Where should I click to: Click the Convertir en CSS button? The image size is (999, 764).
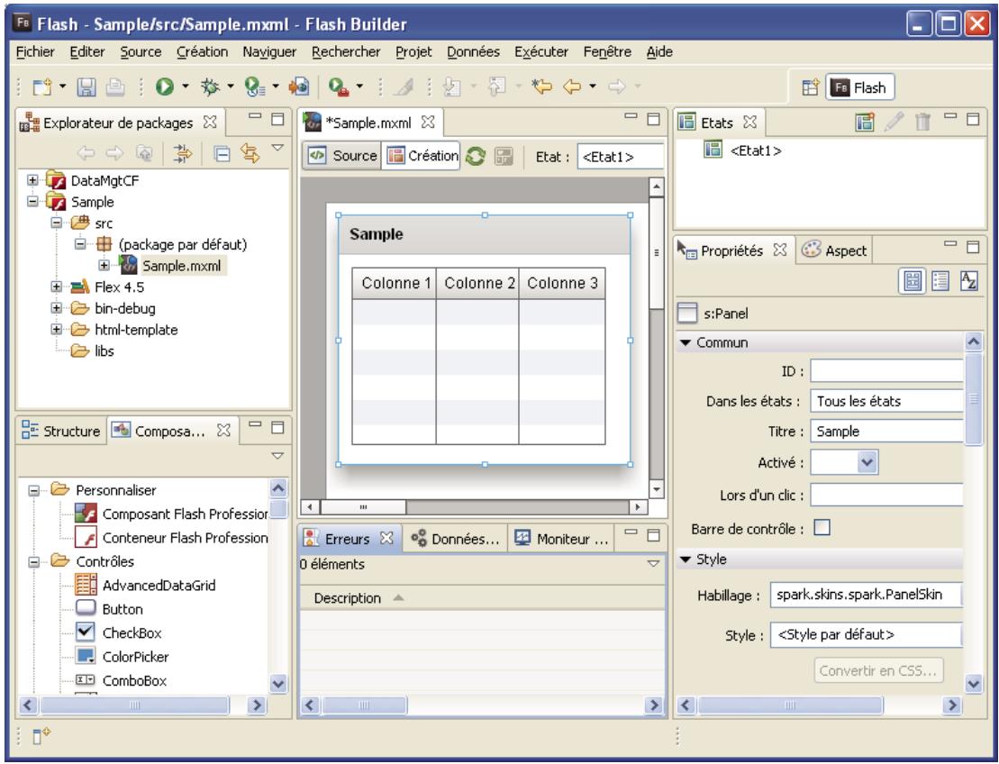(878, 670)
